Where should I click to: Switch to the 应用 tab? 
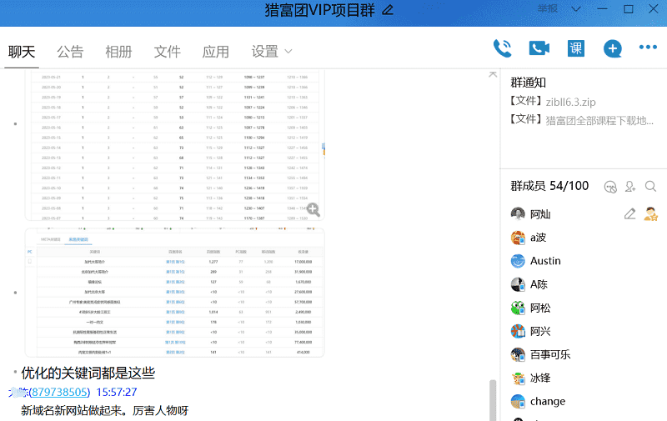[x=216, y=52]
